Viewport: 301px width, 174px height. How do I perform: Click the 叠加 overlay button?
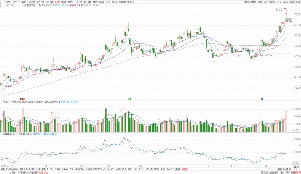[x=254, y=2]
